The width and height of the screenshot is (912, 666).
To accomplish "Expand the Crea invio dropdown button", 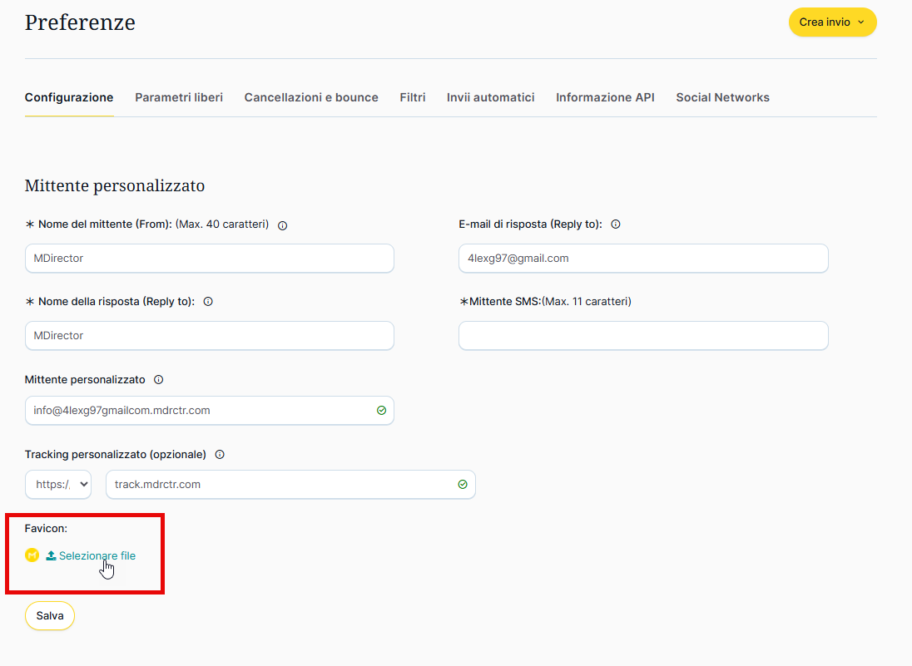I will tap(832, 22).
